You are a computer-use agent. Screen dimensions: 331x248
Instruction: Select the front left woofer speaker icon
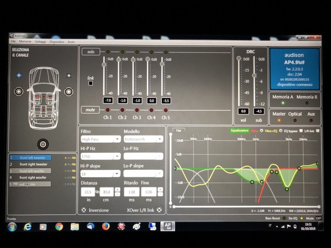pyautogui.click(x=19, y=91)
